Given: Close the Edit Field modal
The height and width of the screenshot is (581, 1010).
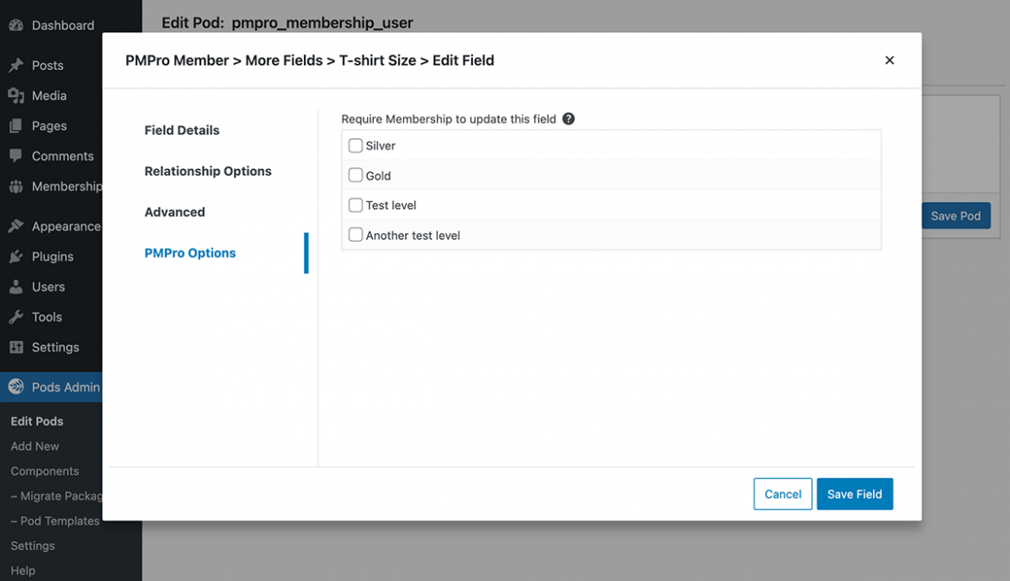Looking at the screenshot, I should click(889, 60).
